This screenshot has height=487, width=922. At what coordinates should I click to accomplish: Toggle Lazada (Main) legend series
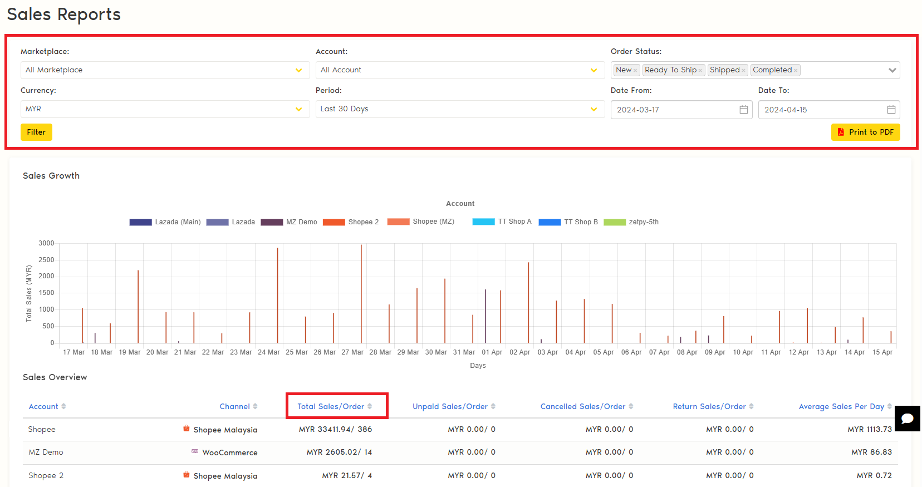165,222
